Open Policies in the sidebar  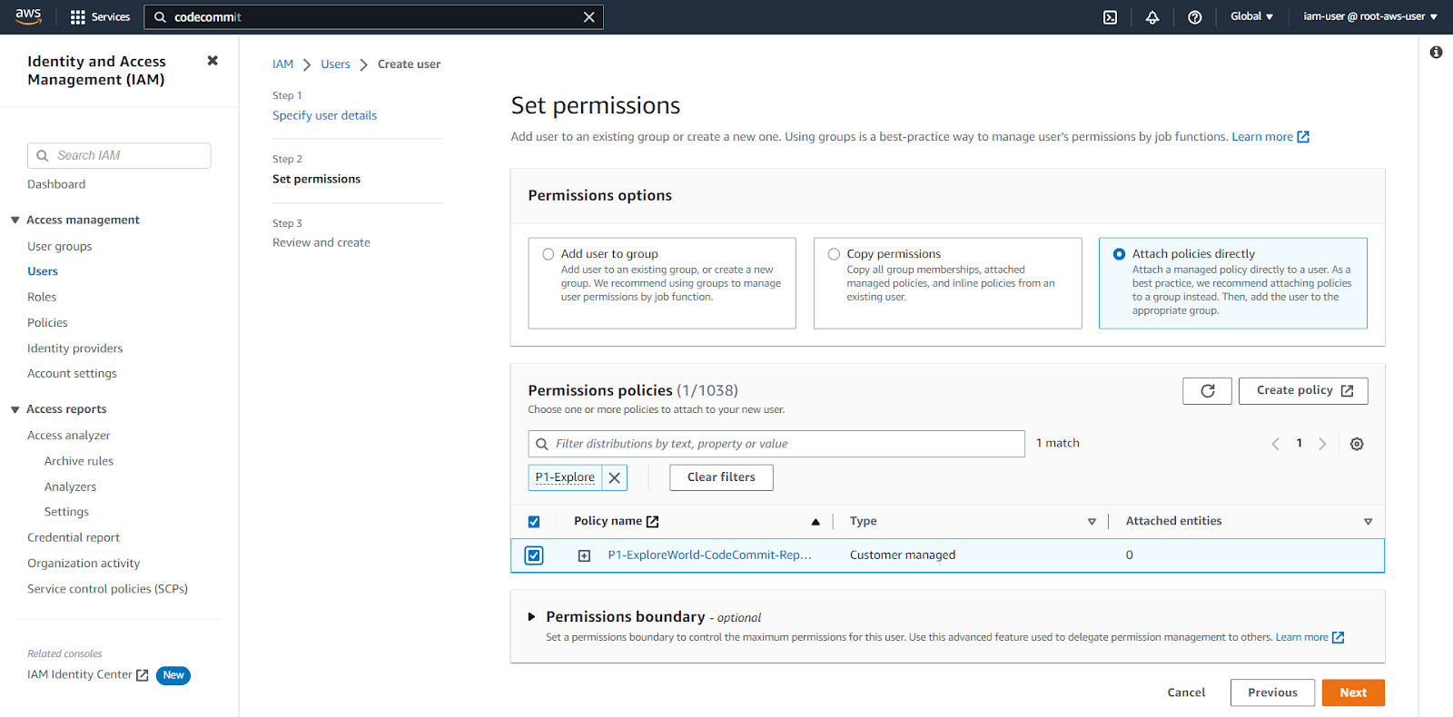pyautogui.click(x=47, y=322)
